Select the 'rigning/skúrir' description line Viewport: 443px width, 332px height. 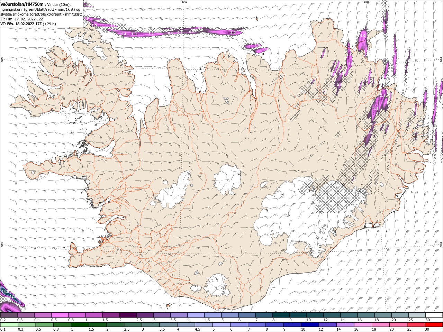tap(40, 9)
